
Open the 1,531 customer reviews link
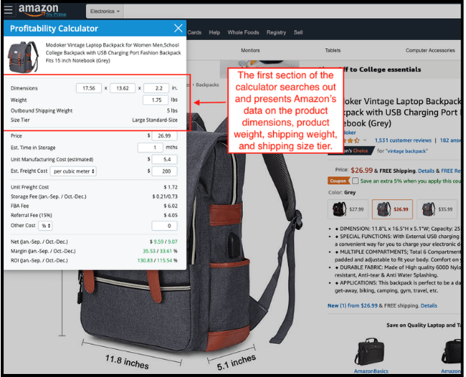click(403, 140)
